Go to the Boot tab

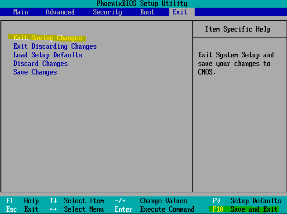pos(147,12)
